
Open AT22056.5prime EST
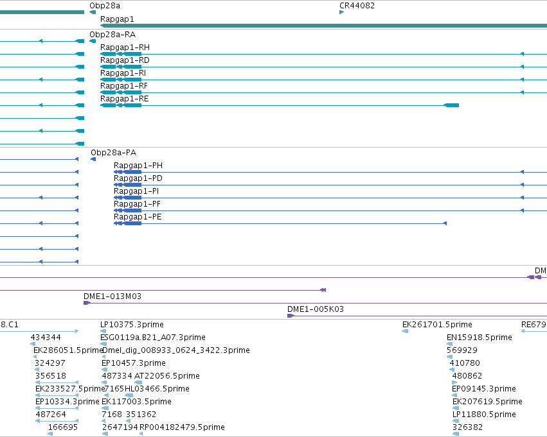pyautogui.click(x=167, y=376)
